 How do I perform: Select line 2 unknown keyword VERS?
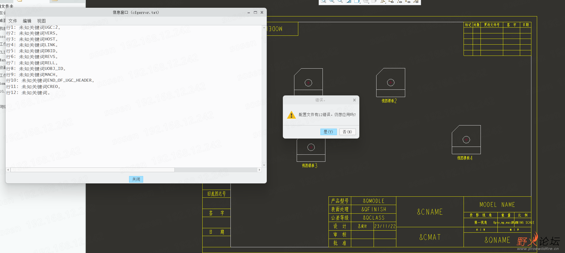[x=32, y=33]
